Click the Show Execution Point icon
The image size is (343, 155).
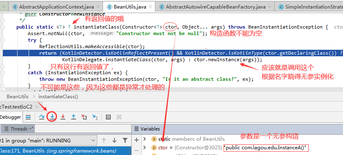[28, 117]
